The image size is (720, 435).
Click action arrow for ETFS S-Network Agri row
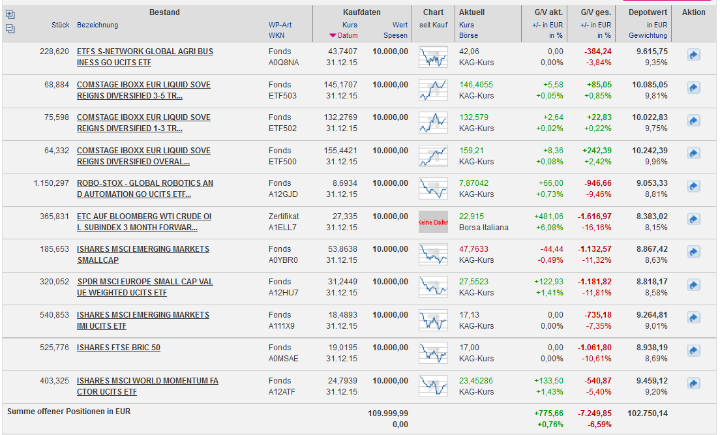tap(693, 55)
